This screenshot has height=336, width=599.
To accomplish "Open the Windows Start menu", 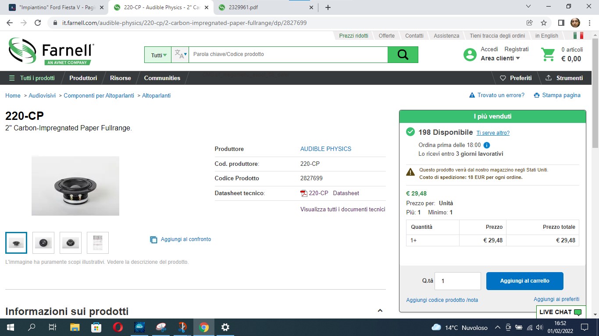I will (11, 327).
